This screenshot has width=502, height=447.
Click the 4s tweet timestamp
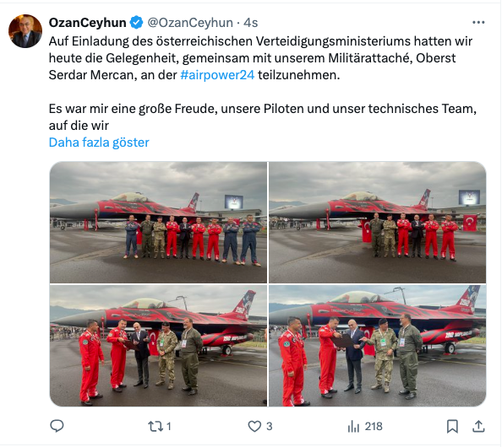click(251, 23)
